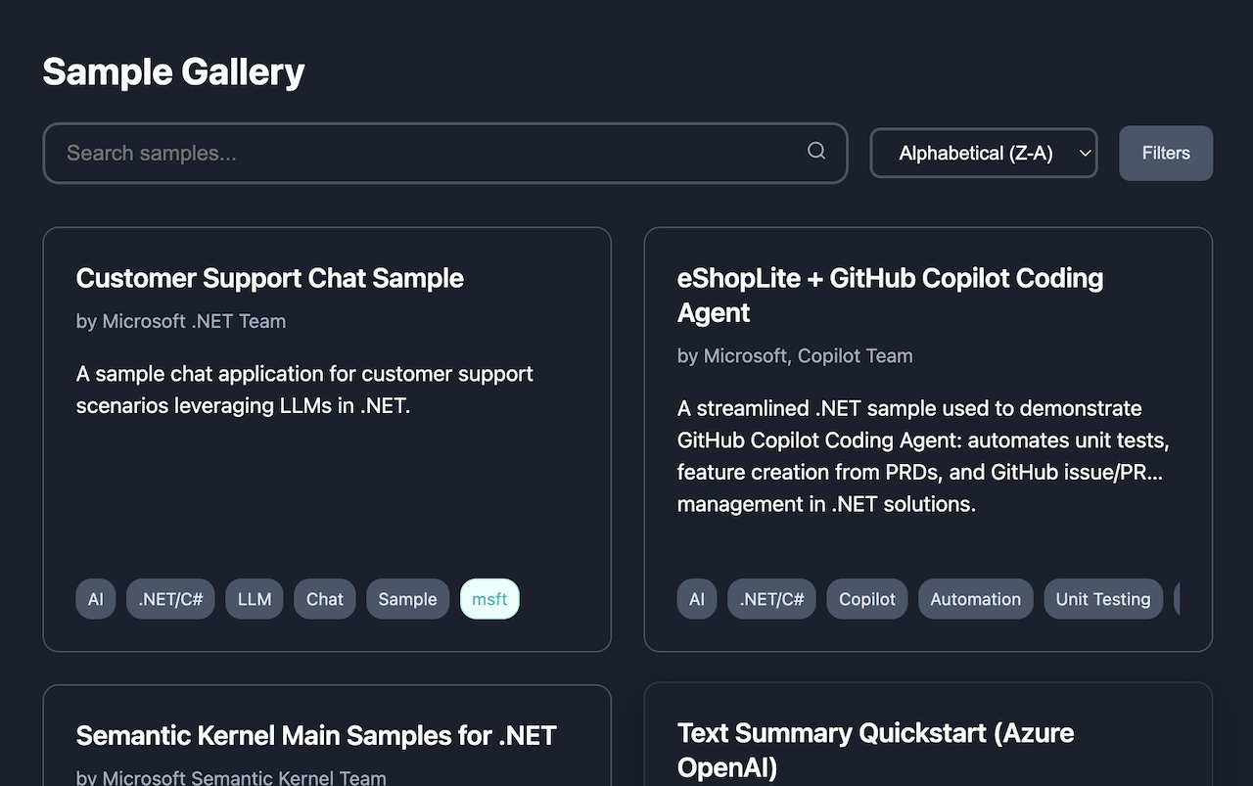The width and height of the screenshot is (1253, 786).
Task: Select the Automation tag
Action: 975,600
